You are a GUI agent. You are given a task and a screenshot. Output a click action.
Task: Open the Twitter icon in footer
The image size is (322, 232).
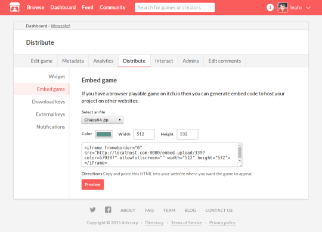pyautogui.click(x=92, y=210)
